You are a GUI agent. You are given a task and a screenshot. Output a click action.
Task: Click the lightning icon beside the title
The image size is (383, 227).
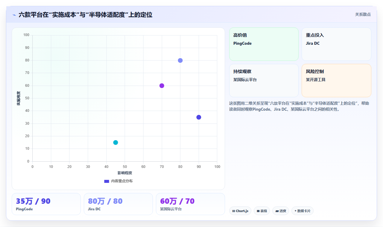click(14, 15)
